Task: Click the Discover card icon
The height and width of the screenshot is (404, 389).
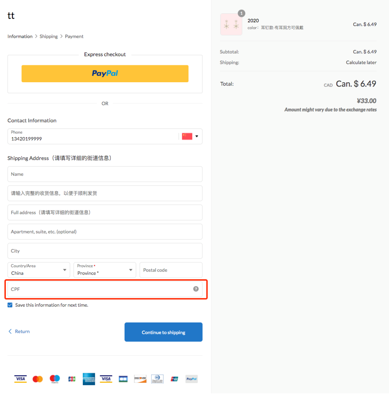Action: click(x=140, y=379)
